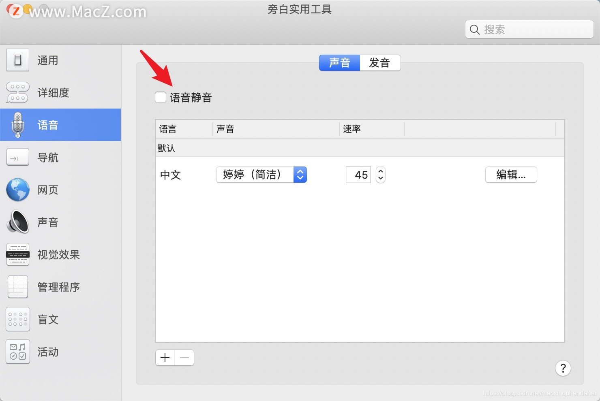
Task: Click the magnifier icon in search
Action: pos(475,30)
